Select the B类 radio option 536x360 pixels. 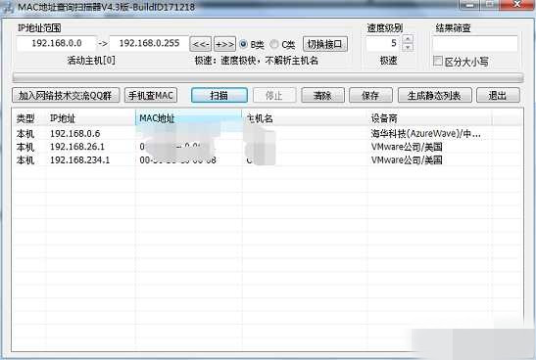point(243,44)
